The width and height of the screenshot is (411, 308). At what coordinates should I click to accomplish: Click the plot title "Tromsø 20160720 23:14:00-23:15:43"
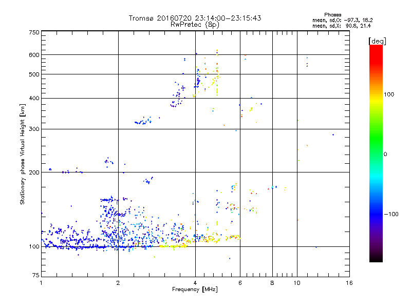click(x=195, y=18)
